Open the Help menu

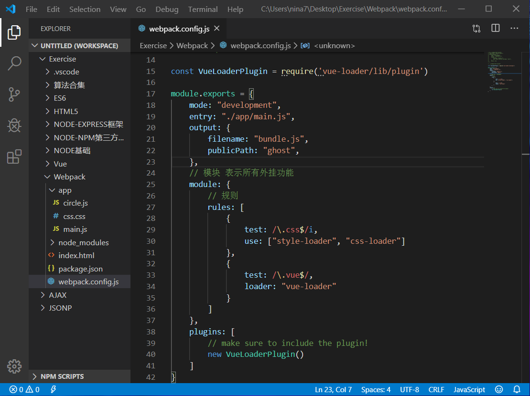coord(235,9)
